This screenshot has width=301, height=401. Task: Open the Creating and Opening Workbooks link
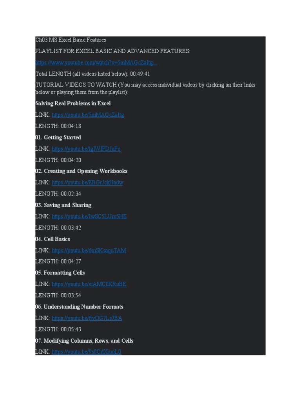point(87,182)
